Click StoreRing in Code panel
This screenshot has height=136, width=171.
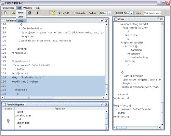point(136,50)
